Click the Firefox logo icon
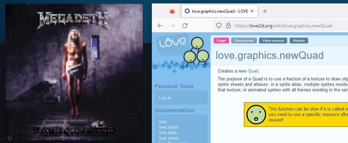This screenshot has height=143, width=348. (x=172, y=11)
